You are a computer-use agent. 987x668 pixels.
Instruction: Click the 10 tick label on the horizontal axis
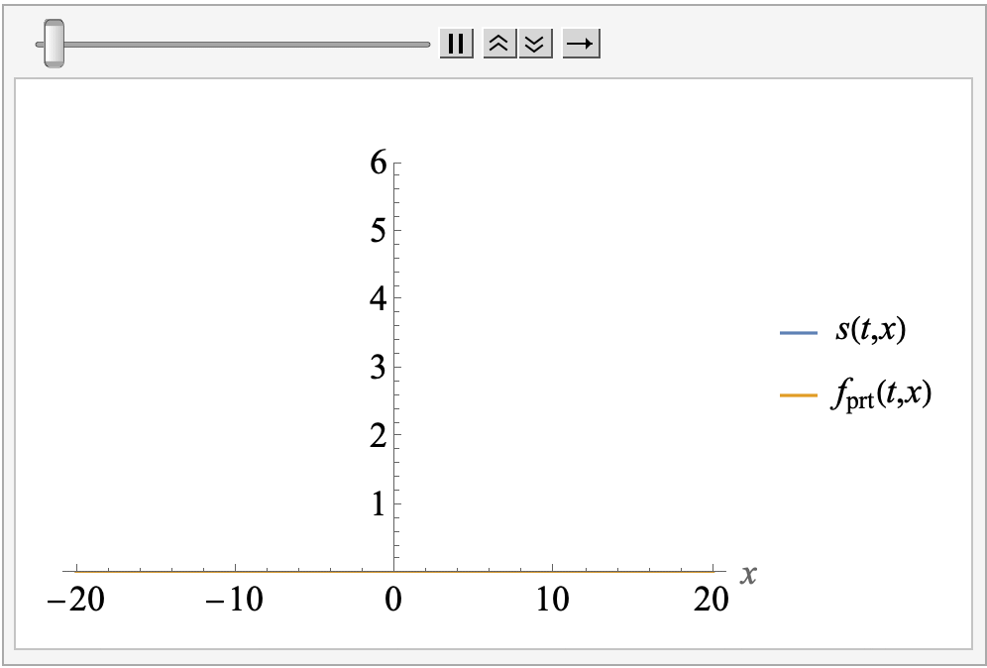coord(552,600)
